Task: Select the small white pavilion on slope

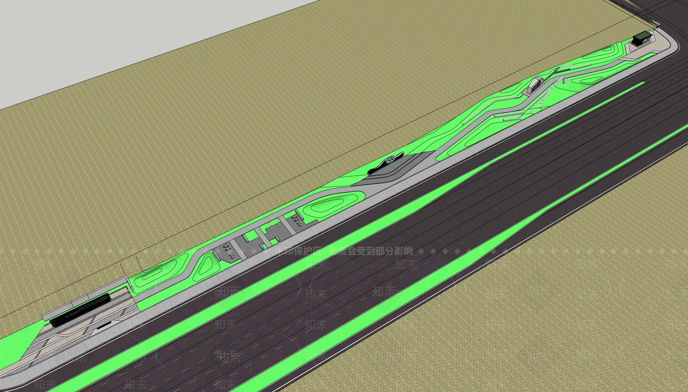Action: pos(534,86)
